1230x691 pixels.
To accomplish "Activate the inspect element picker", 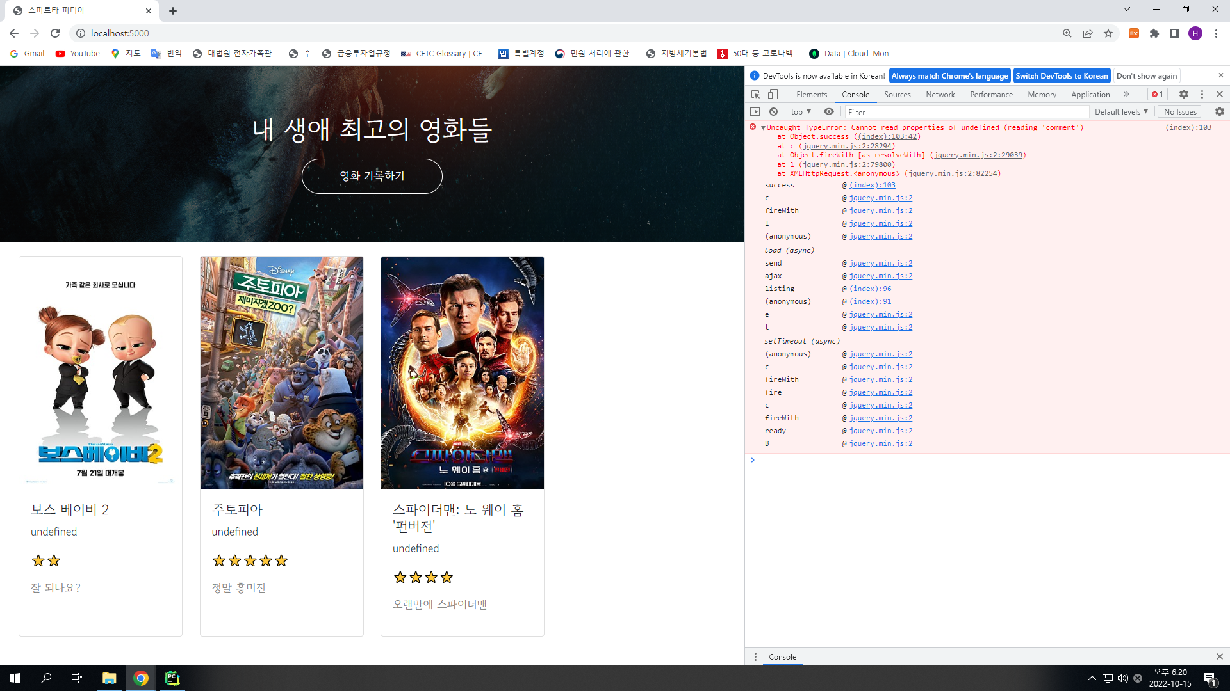I will [756, 94].
